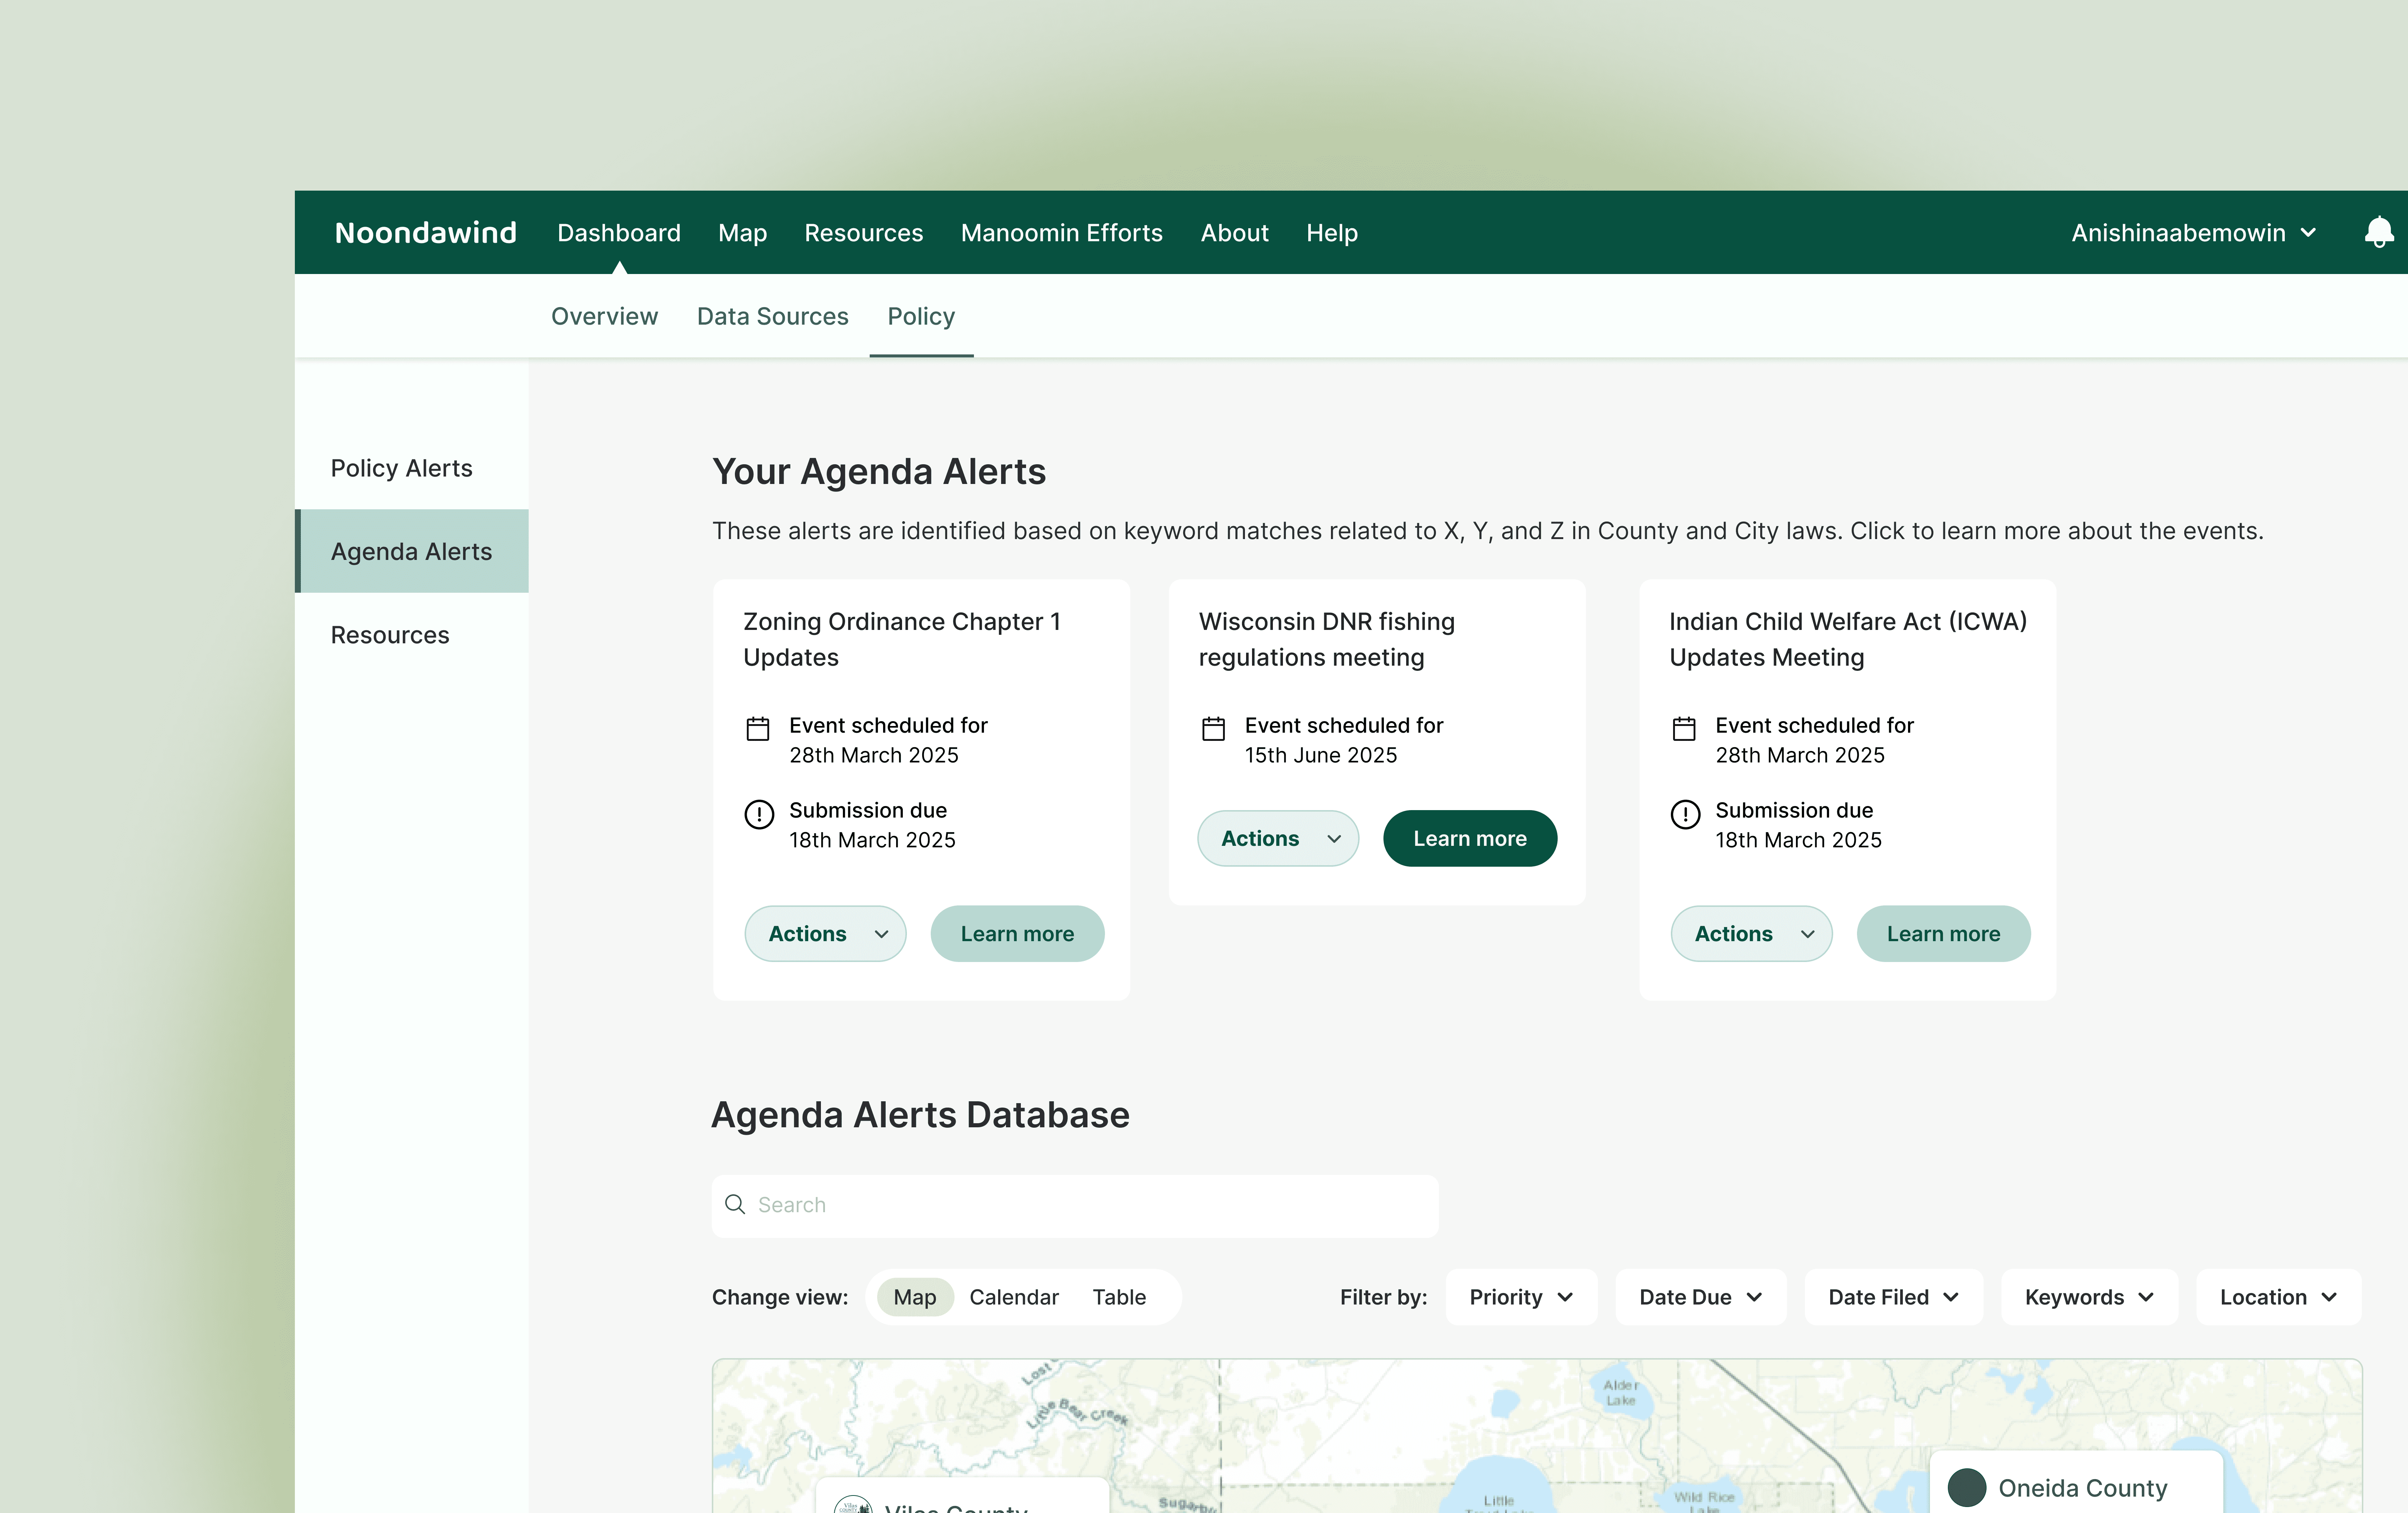The height and width of the screenshot is (1513, 2408).
Task: Click submission due warning icon on Zoning card
Action: [759, 814]
